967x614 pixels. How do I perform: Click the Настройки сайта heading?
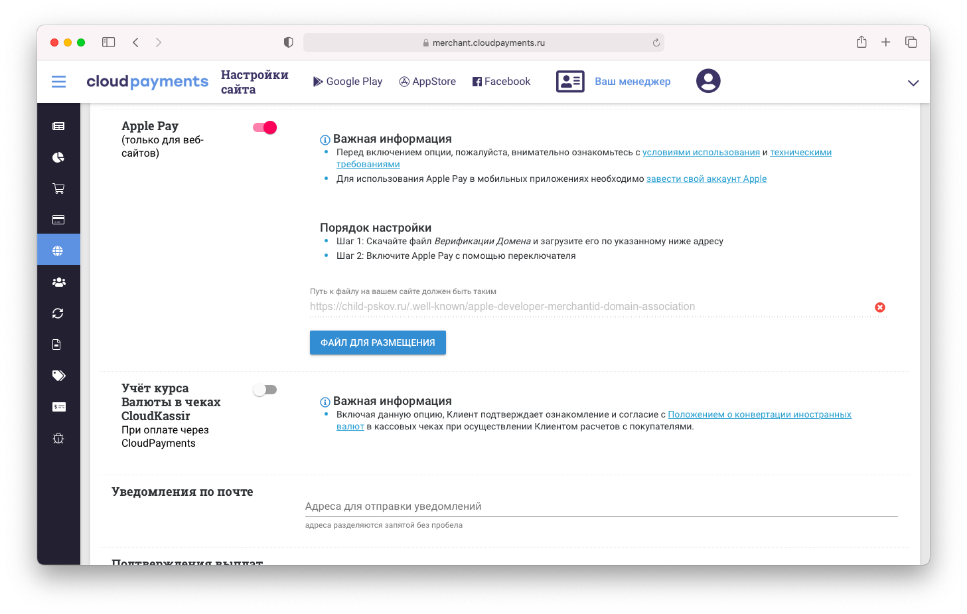254,82
